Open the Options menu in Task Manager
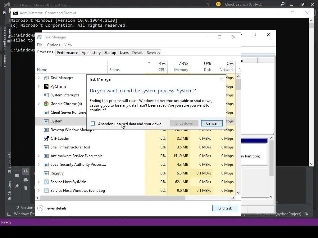The image size is (318, 238). (53, 45)
